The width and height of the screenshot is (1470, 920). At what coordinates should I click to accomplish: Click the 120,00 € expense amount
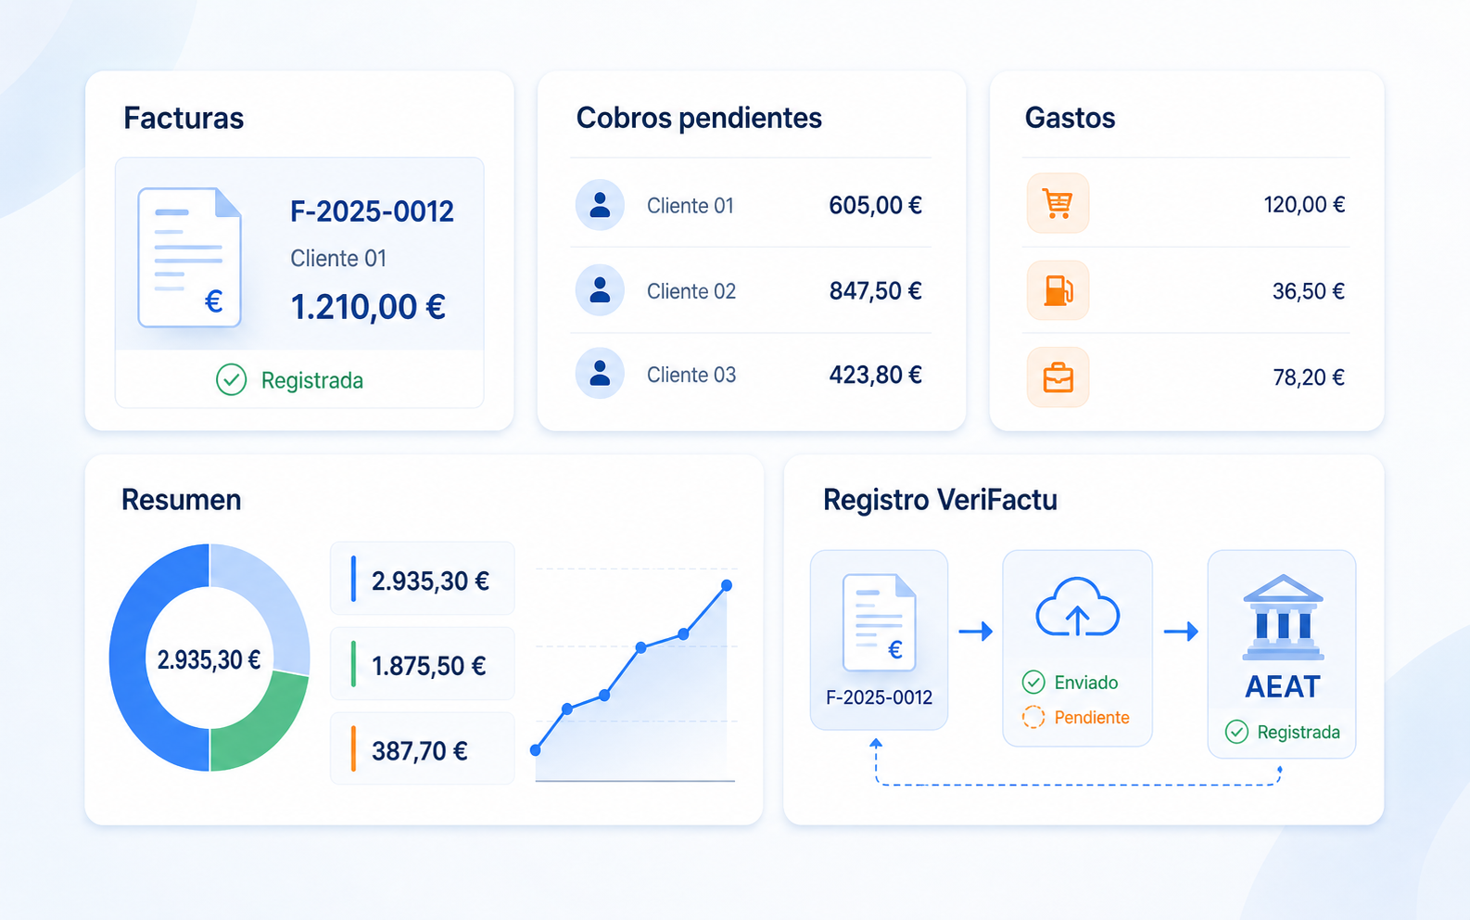(x=1304, y=205)
